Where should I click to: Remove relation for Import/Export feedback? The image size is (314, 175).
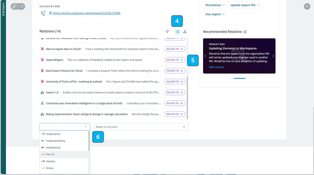[x=182, y=60]
